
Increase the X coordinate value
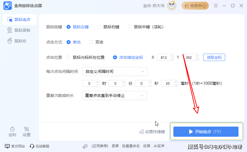coord(172,56)
